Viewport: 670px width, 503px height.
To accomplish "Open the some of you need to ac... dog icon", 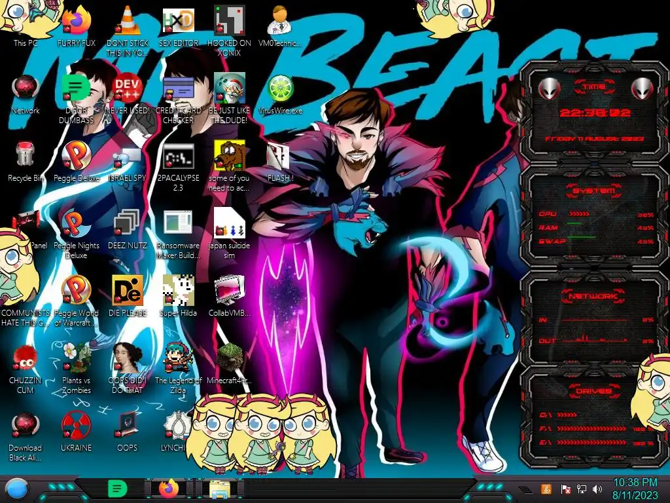I will click(229, 167).
